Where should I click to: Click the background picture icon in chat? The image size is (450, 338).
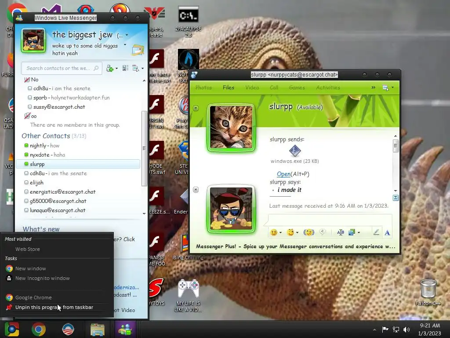point(352,232)
